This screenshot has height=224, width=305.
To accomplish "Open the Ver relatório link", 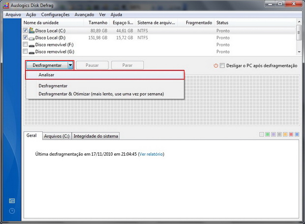I will [x=151, y=154].
